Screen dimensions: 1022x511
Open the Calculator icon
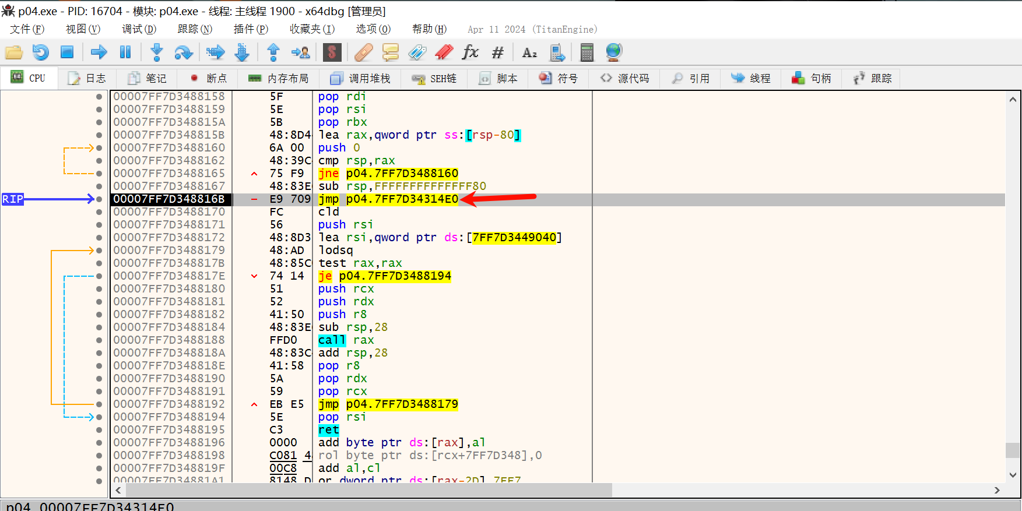(x=587, y=52)
